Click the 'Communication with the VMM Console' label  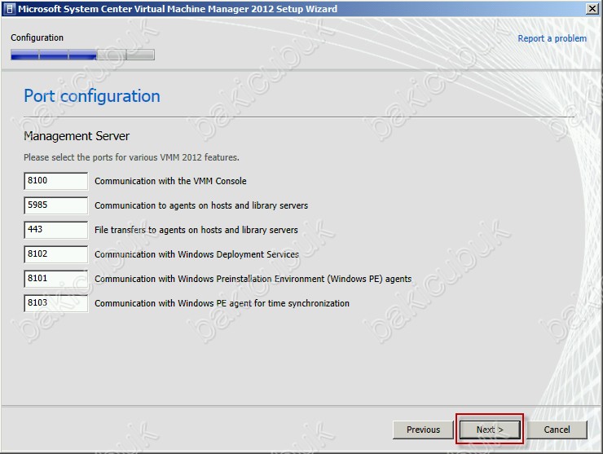coord(170,181)
